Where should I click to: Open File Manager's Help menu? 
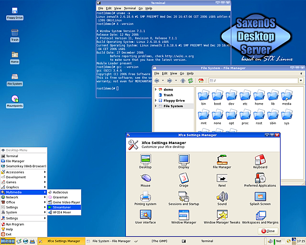[190, 73]
